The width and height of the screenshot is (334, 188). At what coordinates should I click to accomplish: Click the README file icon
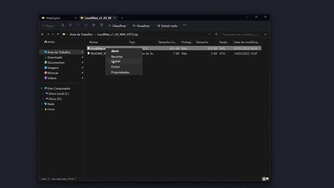(x=88, y=53)
